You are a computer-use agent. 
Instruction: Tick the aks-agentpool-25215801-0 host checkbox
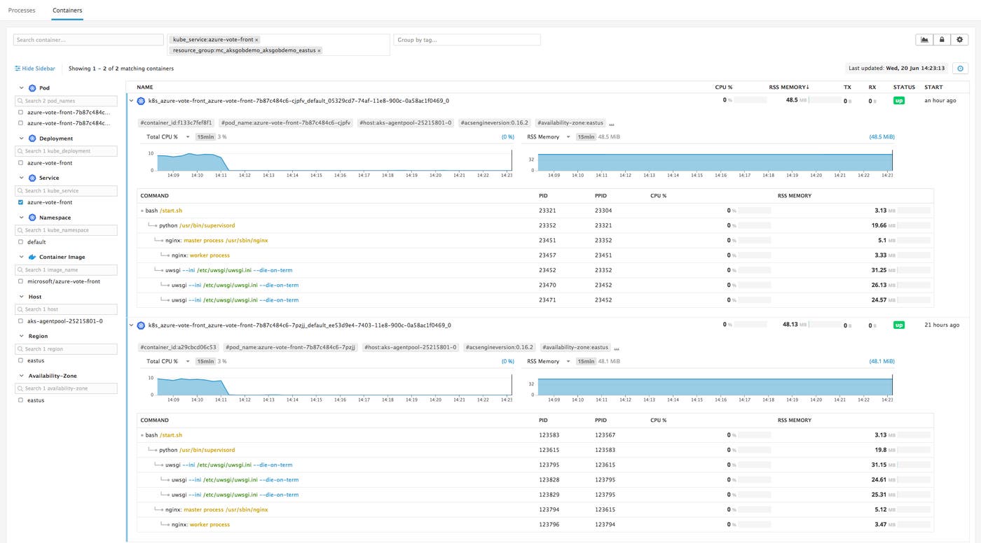pyautogui.click(x=20, y=321)
